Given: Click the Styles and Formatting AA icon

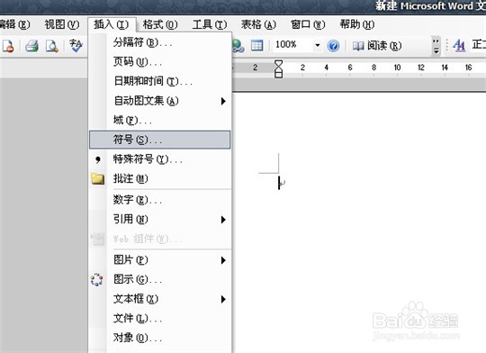Looking at the screenshot, I should tap(459, 46).
